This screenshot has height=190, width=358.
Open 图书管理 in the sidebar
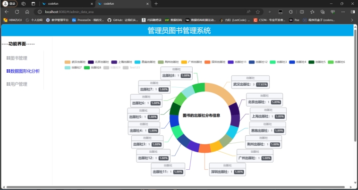point(19,58)
